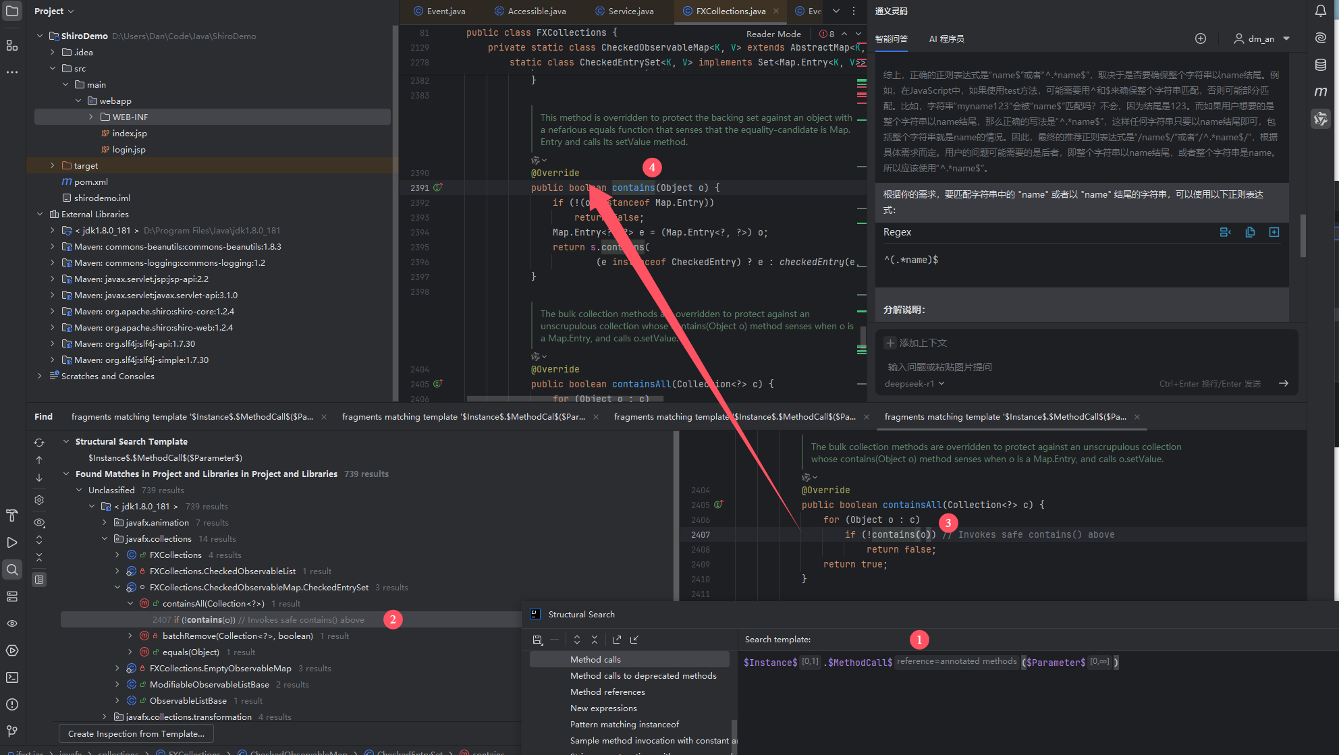Select New expressions template
This screenshot has width=1339, height=755.
point(603,708)
